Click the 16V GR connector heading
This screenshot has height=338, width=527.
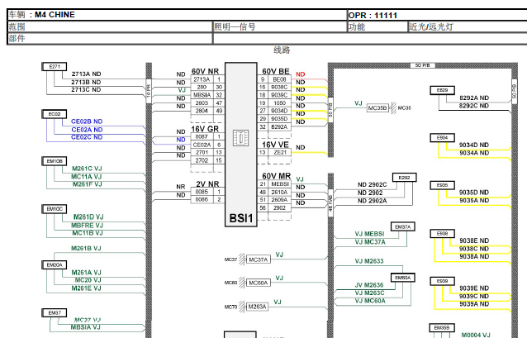[205, 129]
